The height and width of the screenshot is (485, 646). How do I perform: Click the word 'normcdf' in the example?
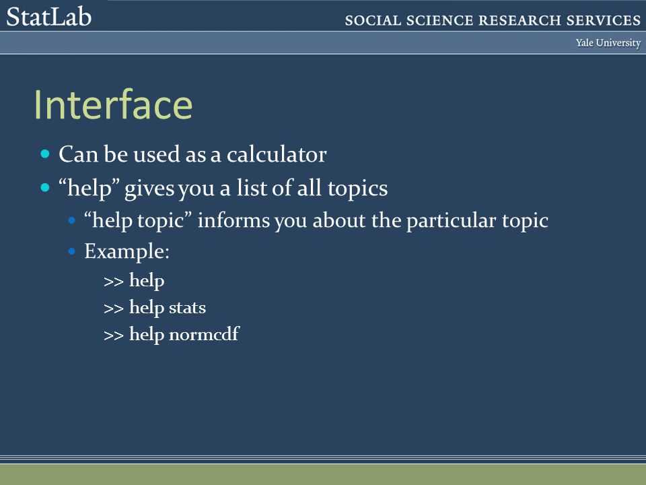(x=205, y=333)
